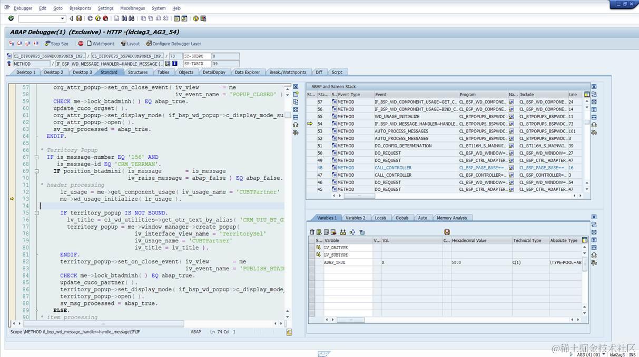Click the Step Into (single step) icon
This screenshot has width=639, height=357.
pos(12,44)
